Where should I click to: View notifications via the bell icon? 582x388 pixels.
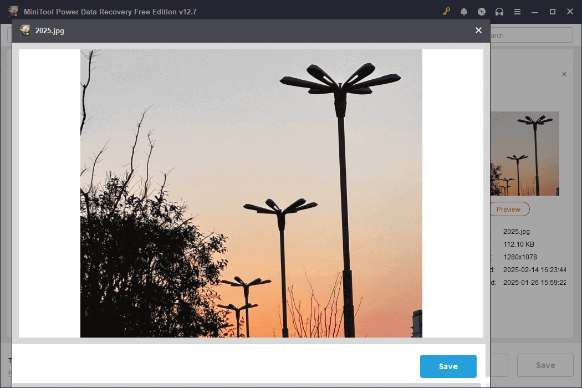pyautogui.click(x=464, y=11)
